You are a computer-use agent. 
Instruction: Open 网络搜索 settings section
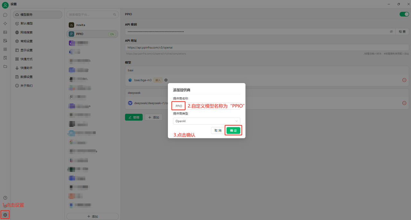38,32
